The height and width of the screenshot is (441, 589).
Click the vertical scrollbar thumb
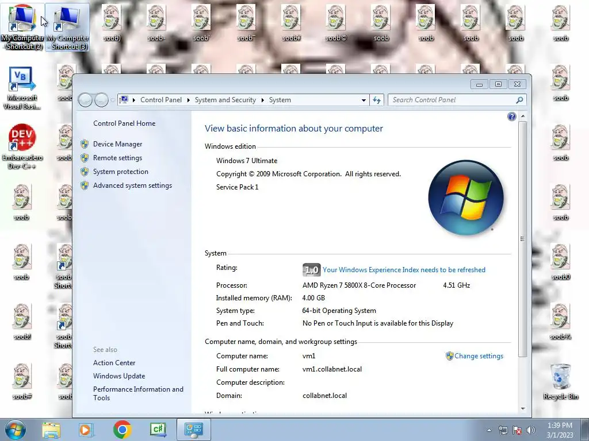[x=522, y=239]
